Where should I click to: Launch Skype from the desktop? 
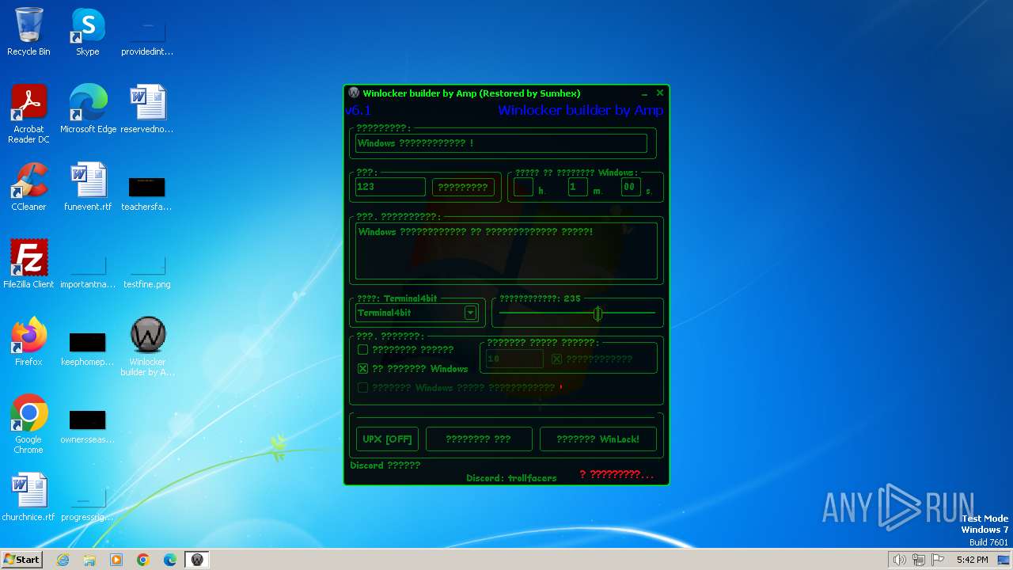[88, 32]
